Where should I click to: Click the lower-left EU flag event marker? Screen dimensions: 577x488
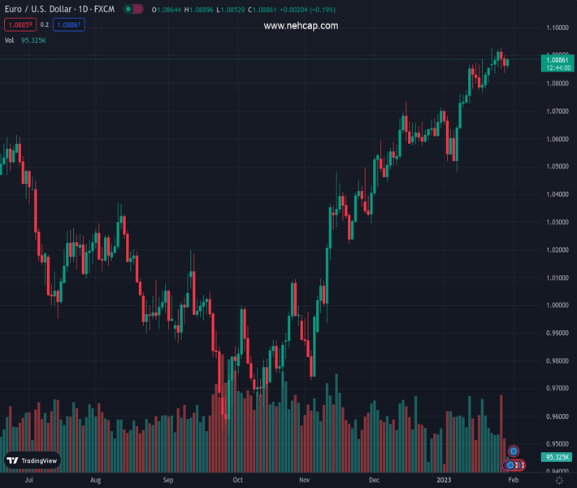[510, 465]
